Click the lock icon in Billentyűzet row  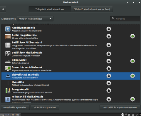(109, 61)
